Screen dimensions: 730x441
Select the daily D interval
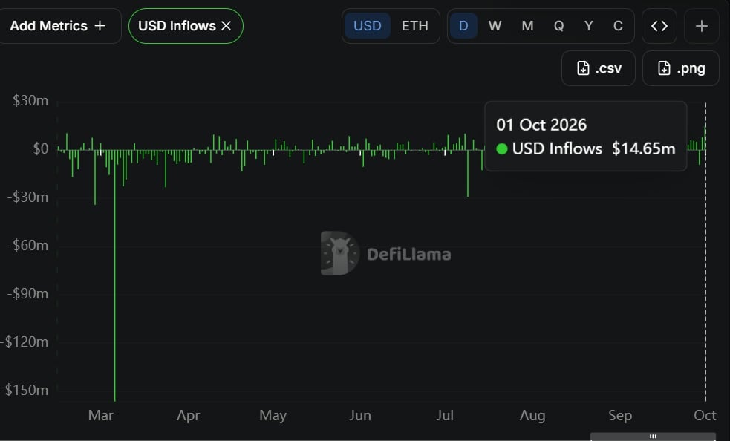pyautogui.click(x=463, y=26)
